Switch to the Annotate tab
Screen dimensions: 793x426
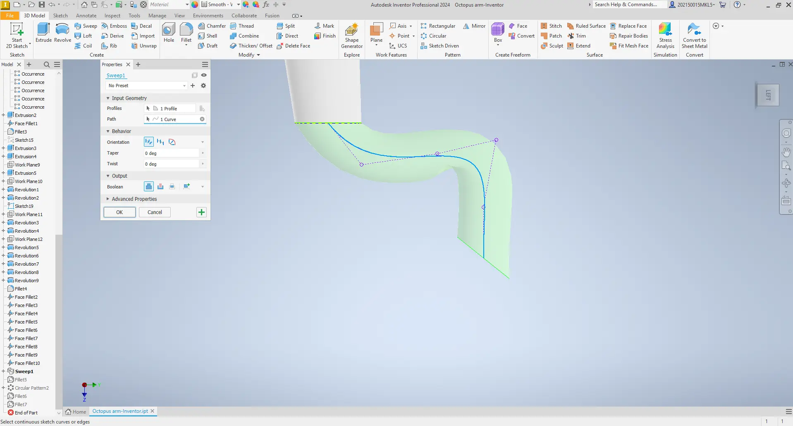pyautogui.click(x=86, y=15)
